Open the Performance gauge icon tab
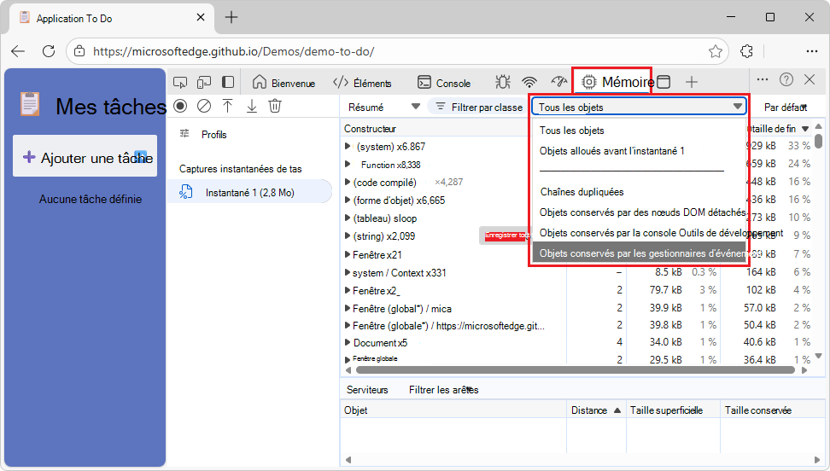The image size is (830, 471). coord(559,82)
